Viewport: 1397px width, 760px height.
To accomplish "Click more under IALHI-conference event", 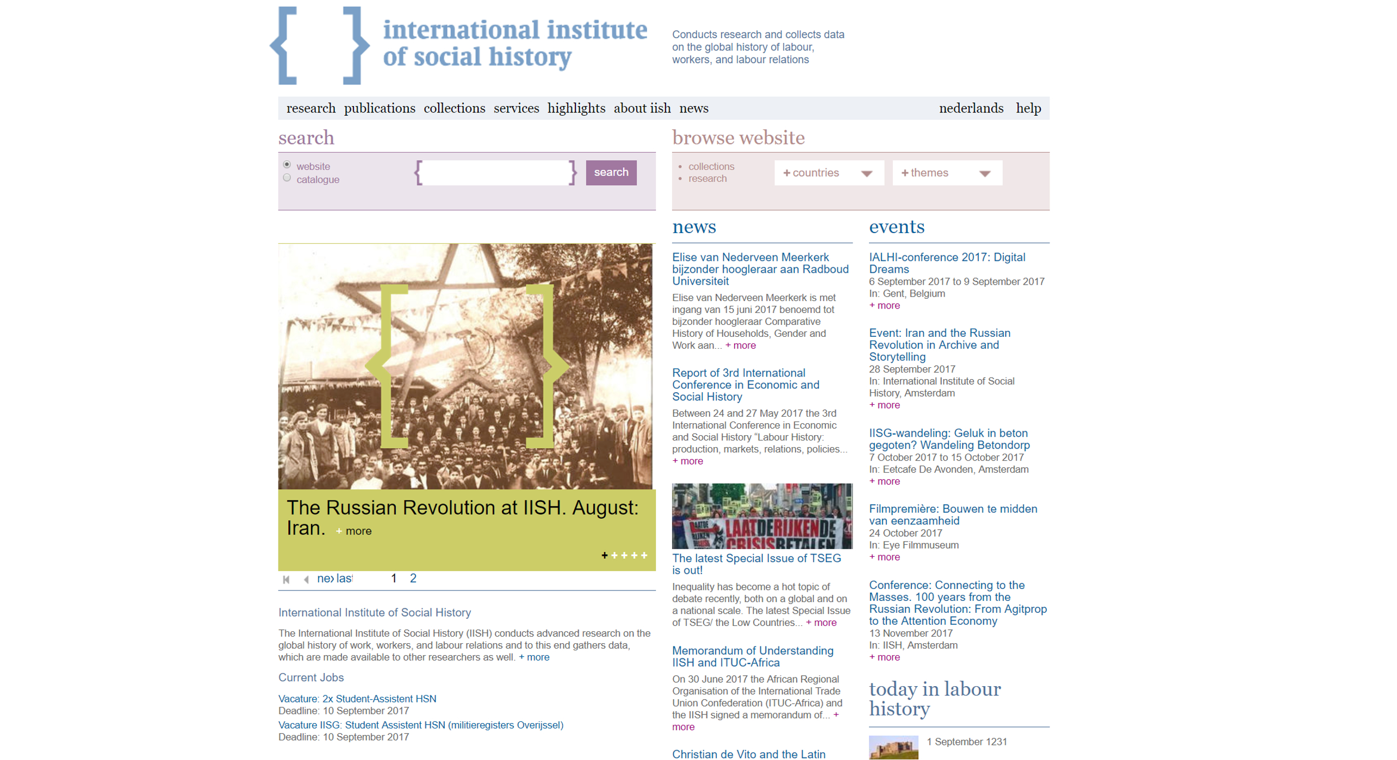I will (885, 305).
